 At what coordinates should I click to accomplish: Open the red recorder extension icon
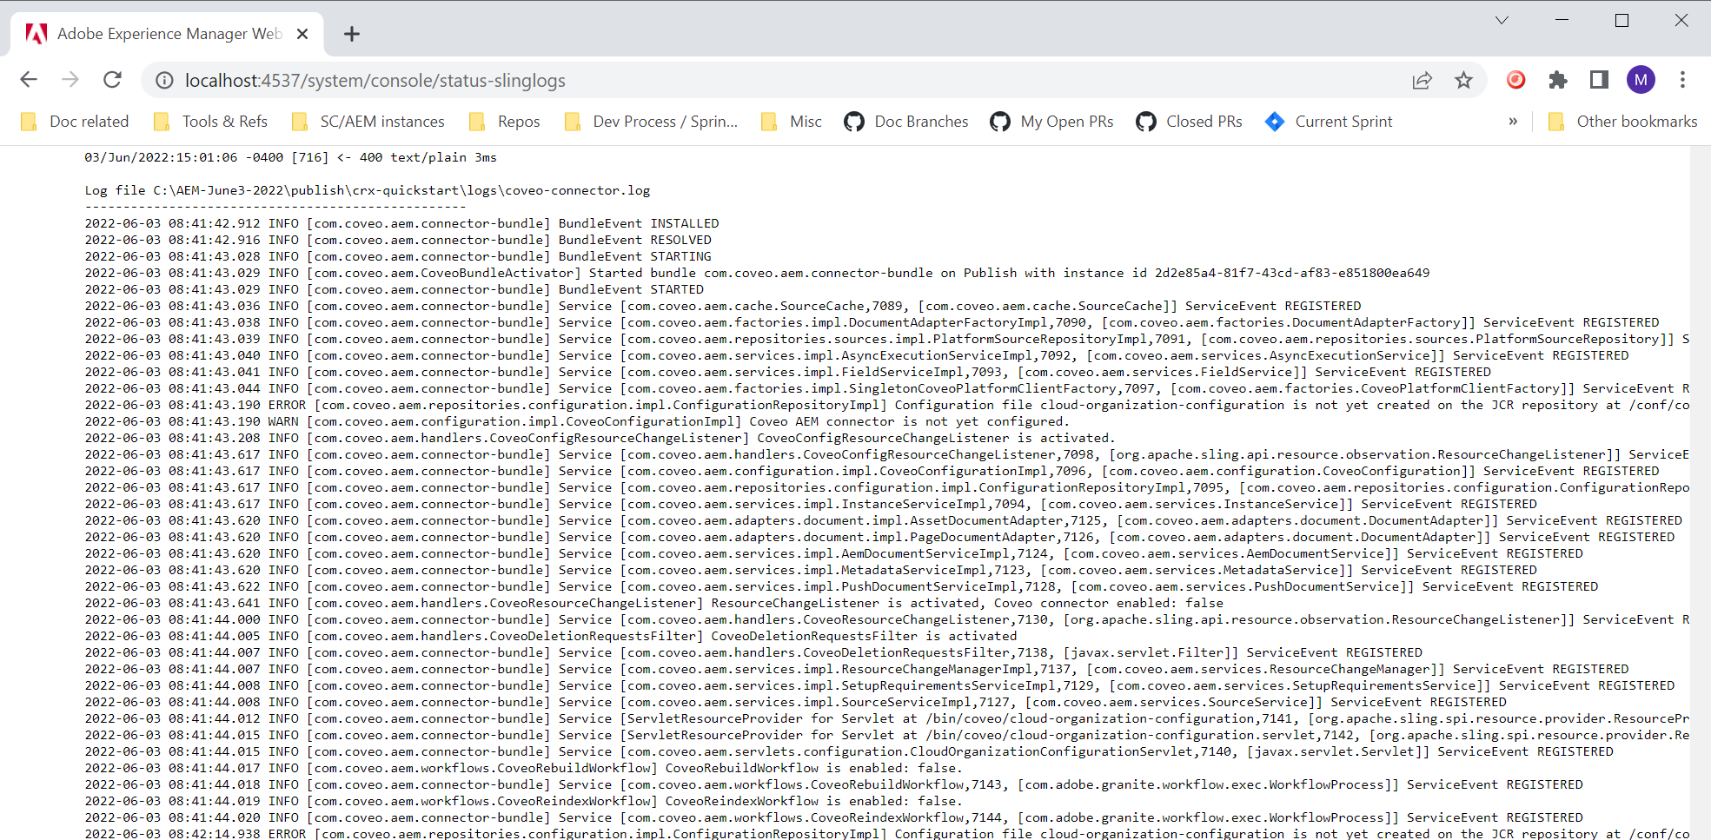pyautogui.click(x=1515, y=80)
